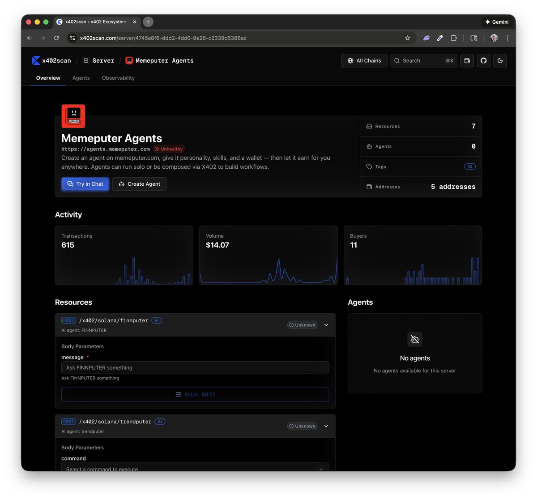Focus the Ask FINNPUTER something message field
The width and height of the screenshot is (537, 499).
195,367
